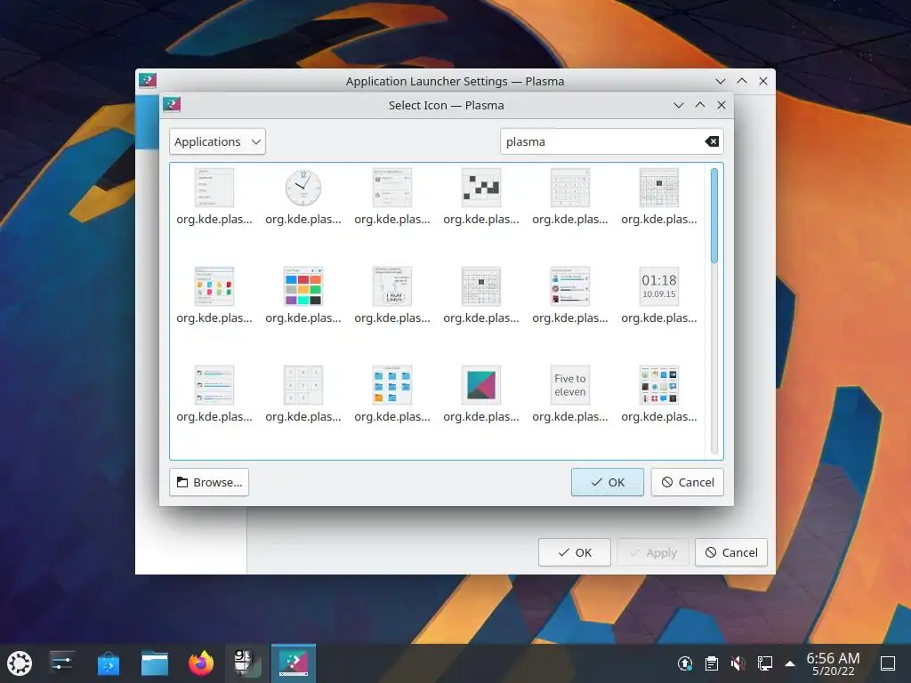Screen dimensions: 911x683
Task: Click the muted volume tray icon
Action: tap(738, 663)
